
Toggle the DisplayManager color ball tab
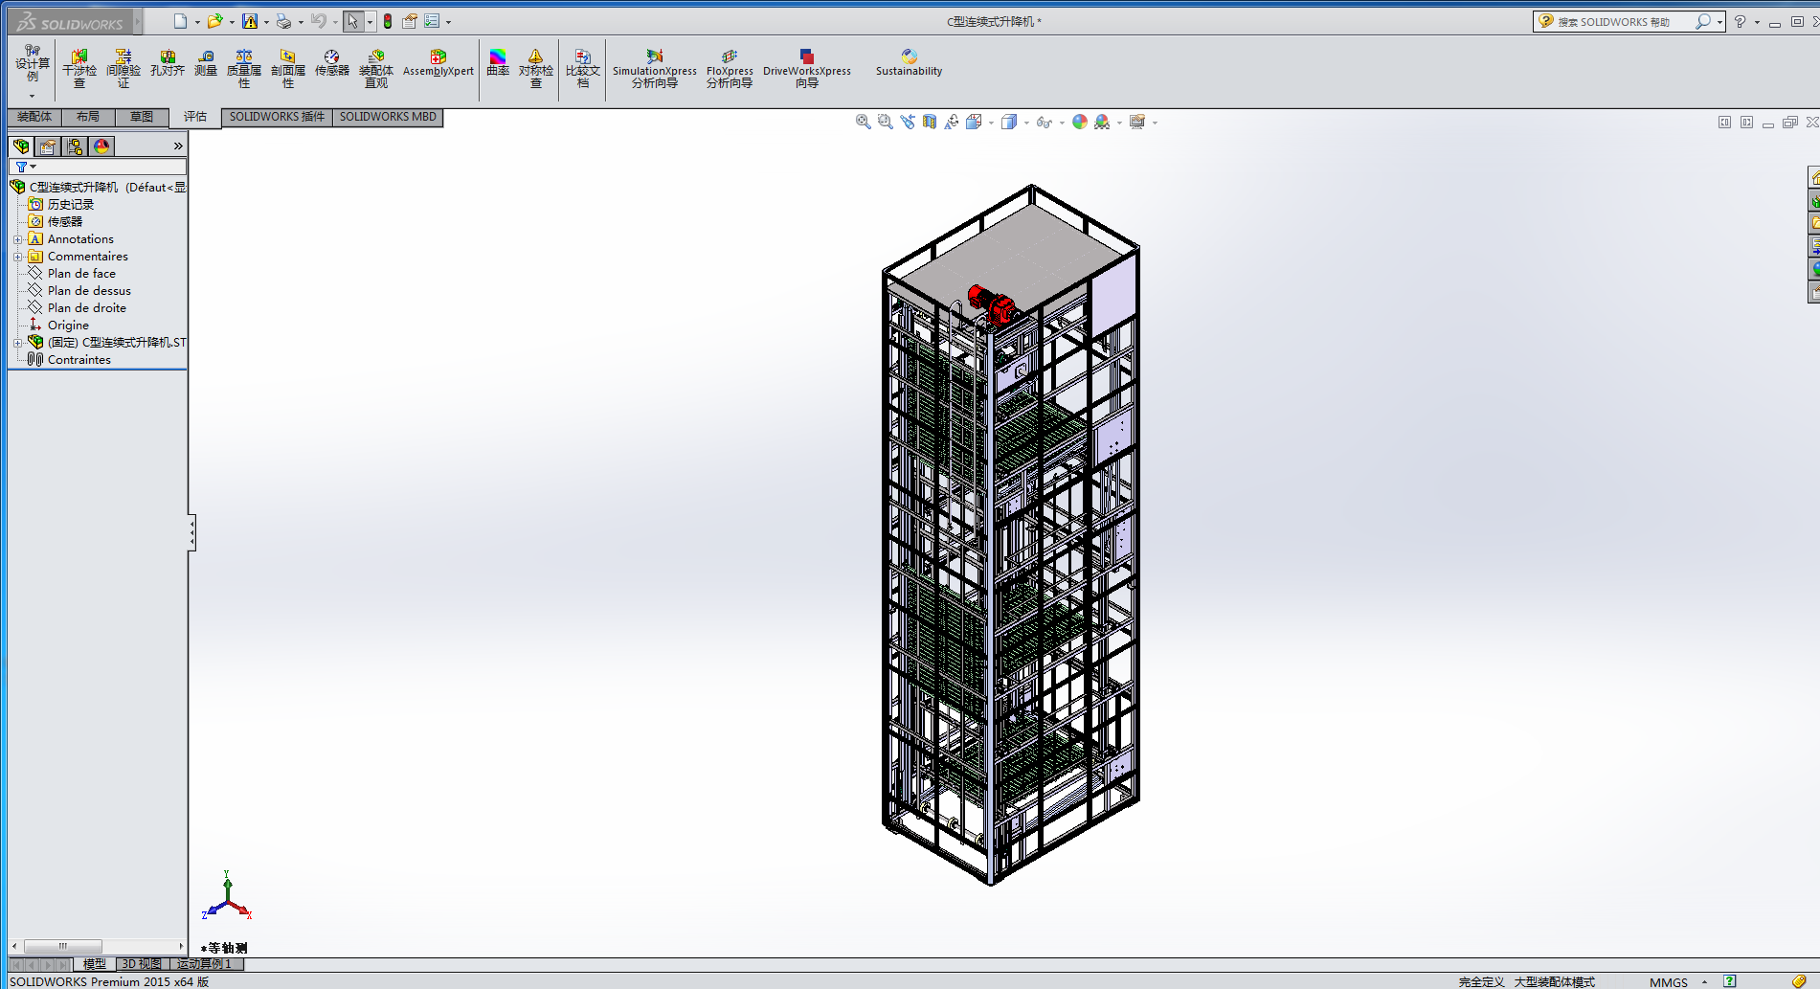pos(101,146)
